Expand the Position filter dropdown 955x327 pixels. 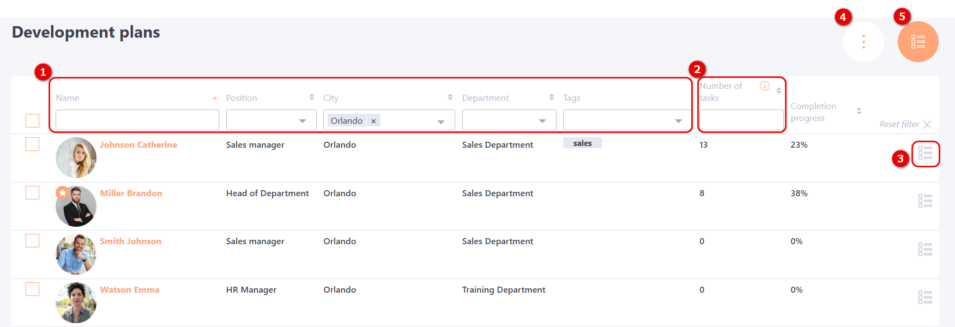pos(302,121)
